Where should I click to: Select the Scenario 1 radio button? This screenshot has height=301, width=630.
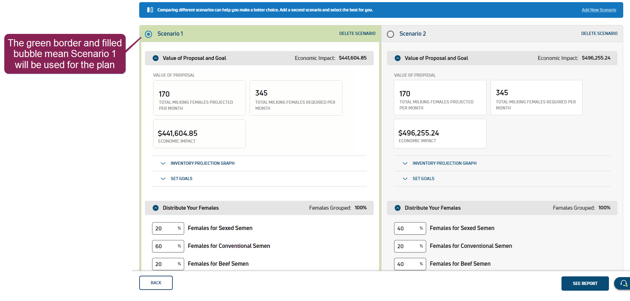(148, 34)
